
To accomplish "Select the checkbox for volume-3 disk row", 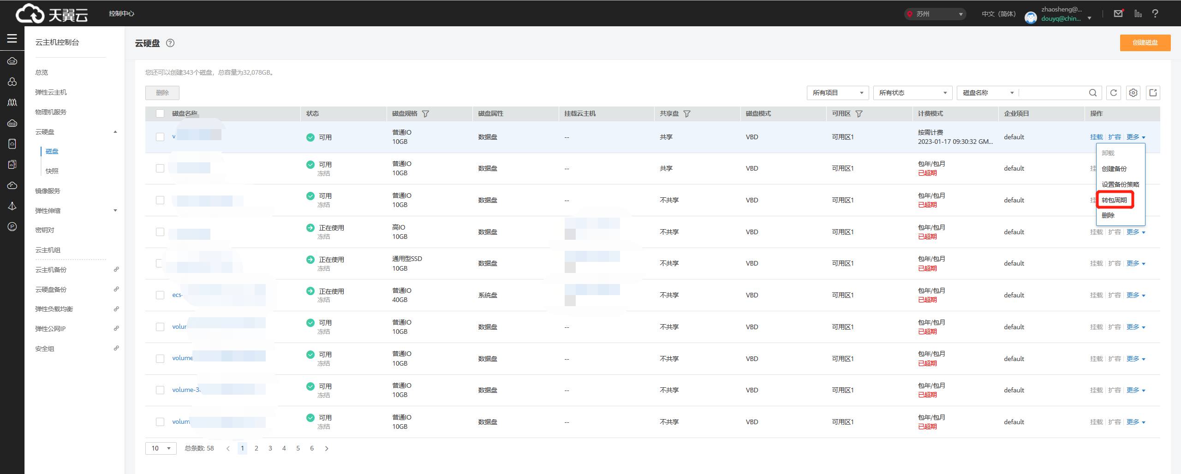I will click(x=160, y=390).
